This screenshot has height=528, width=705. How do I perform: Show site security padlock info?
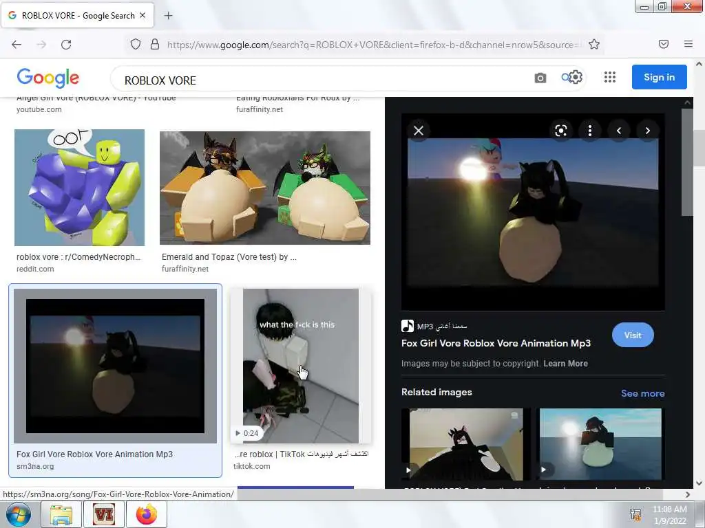(155, 44)
